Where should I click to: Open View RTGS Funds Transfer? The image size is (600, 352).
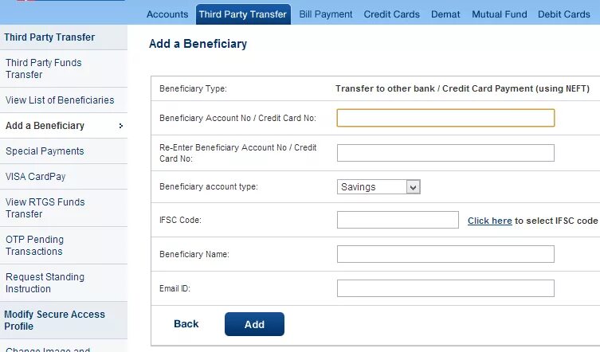point(45,208)
